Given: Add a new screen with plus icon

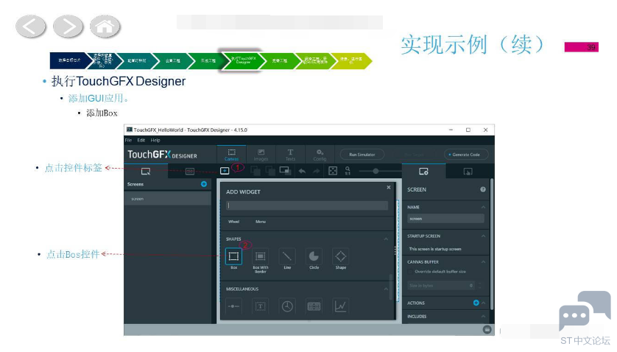Looking at the screenshot, I should pyautogui.click(x=204, y=184).
